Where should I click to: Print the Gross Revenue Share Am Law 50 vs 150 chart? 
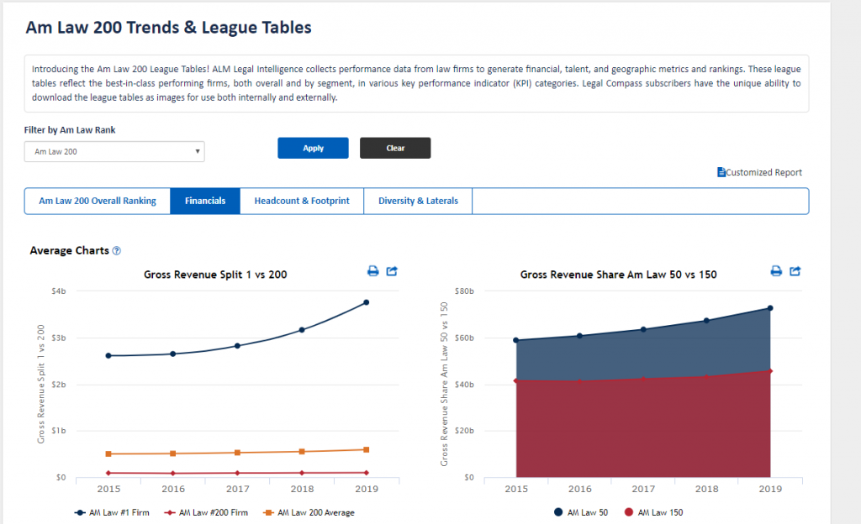pyautogui.click(x=776, y=270)
